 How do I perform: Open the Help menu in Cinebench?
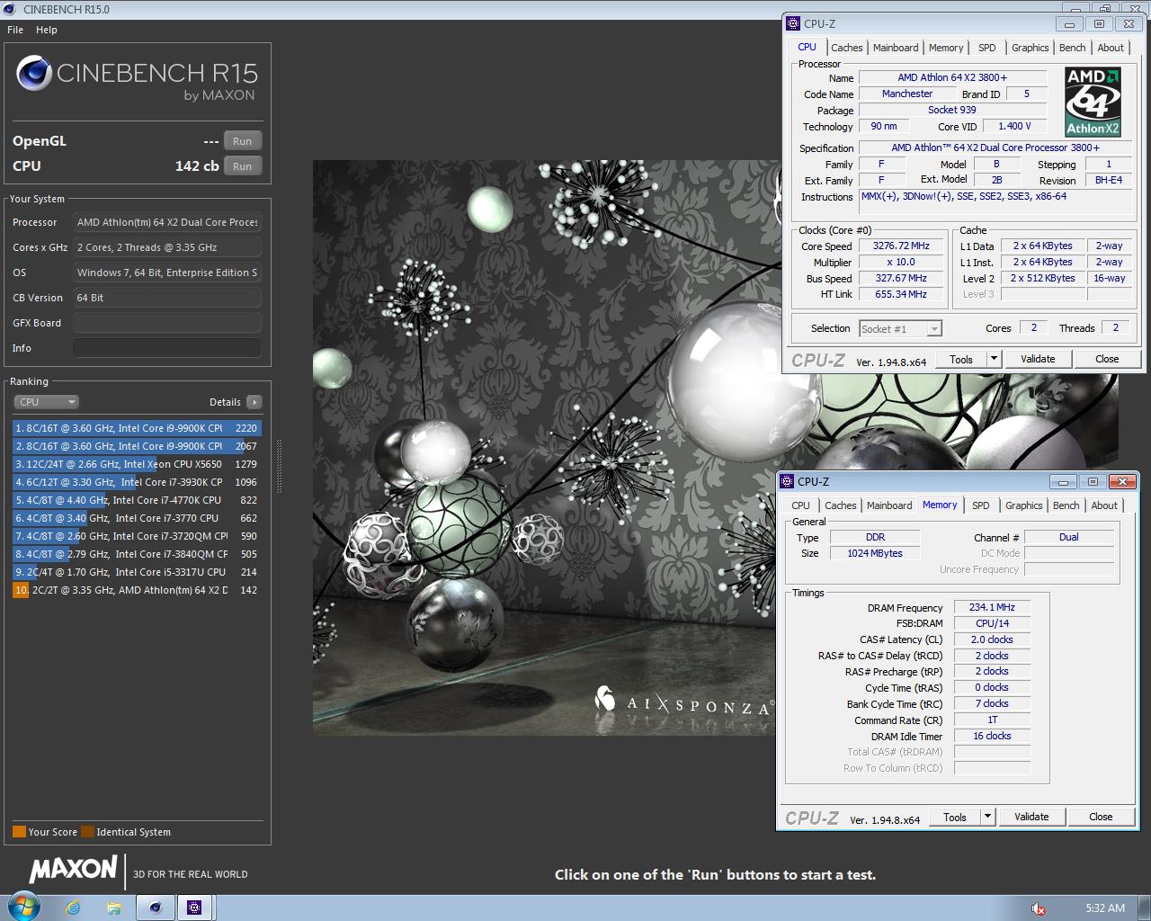pos(47,30)
